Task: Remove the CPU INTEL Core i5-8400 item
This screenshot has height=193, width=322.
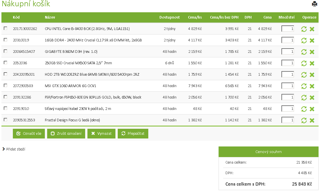Action: click(312, 29)
